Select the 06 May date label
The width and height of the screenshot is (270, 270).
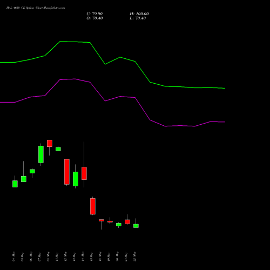(x=31, y=256)
